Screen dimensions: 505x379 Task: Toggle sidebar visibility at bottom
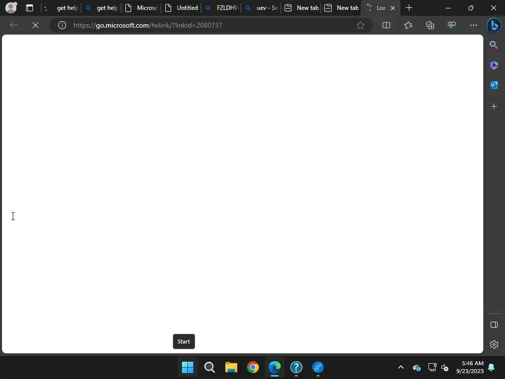click(494, 325)
